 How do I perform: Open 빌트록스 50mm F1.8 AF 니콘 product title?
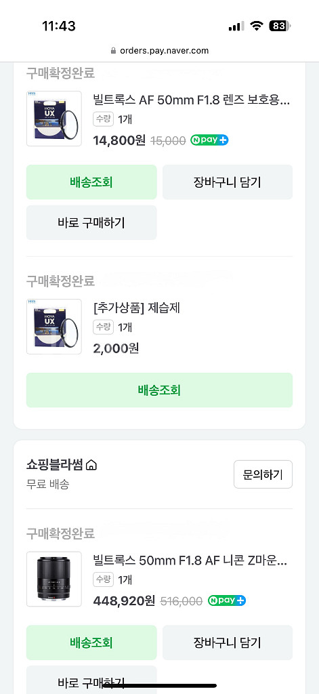pos(192,561)
